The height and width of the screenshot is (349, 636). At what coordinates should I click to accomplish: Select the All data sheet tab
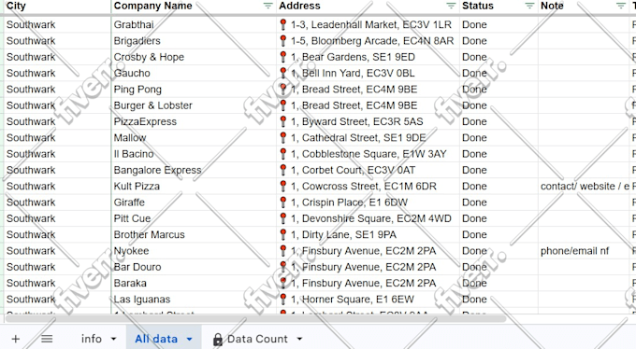156,339
